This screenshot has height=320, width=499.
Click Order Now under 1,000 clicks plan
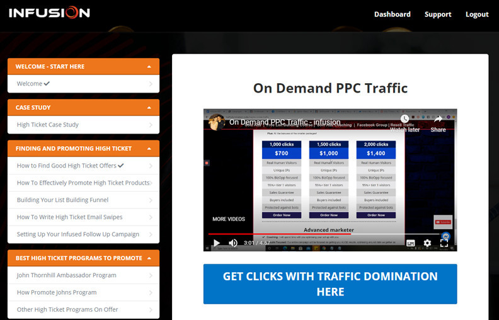[x=282, y=215]
